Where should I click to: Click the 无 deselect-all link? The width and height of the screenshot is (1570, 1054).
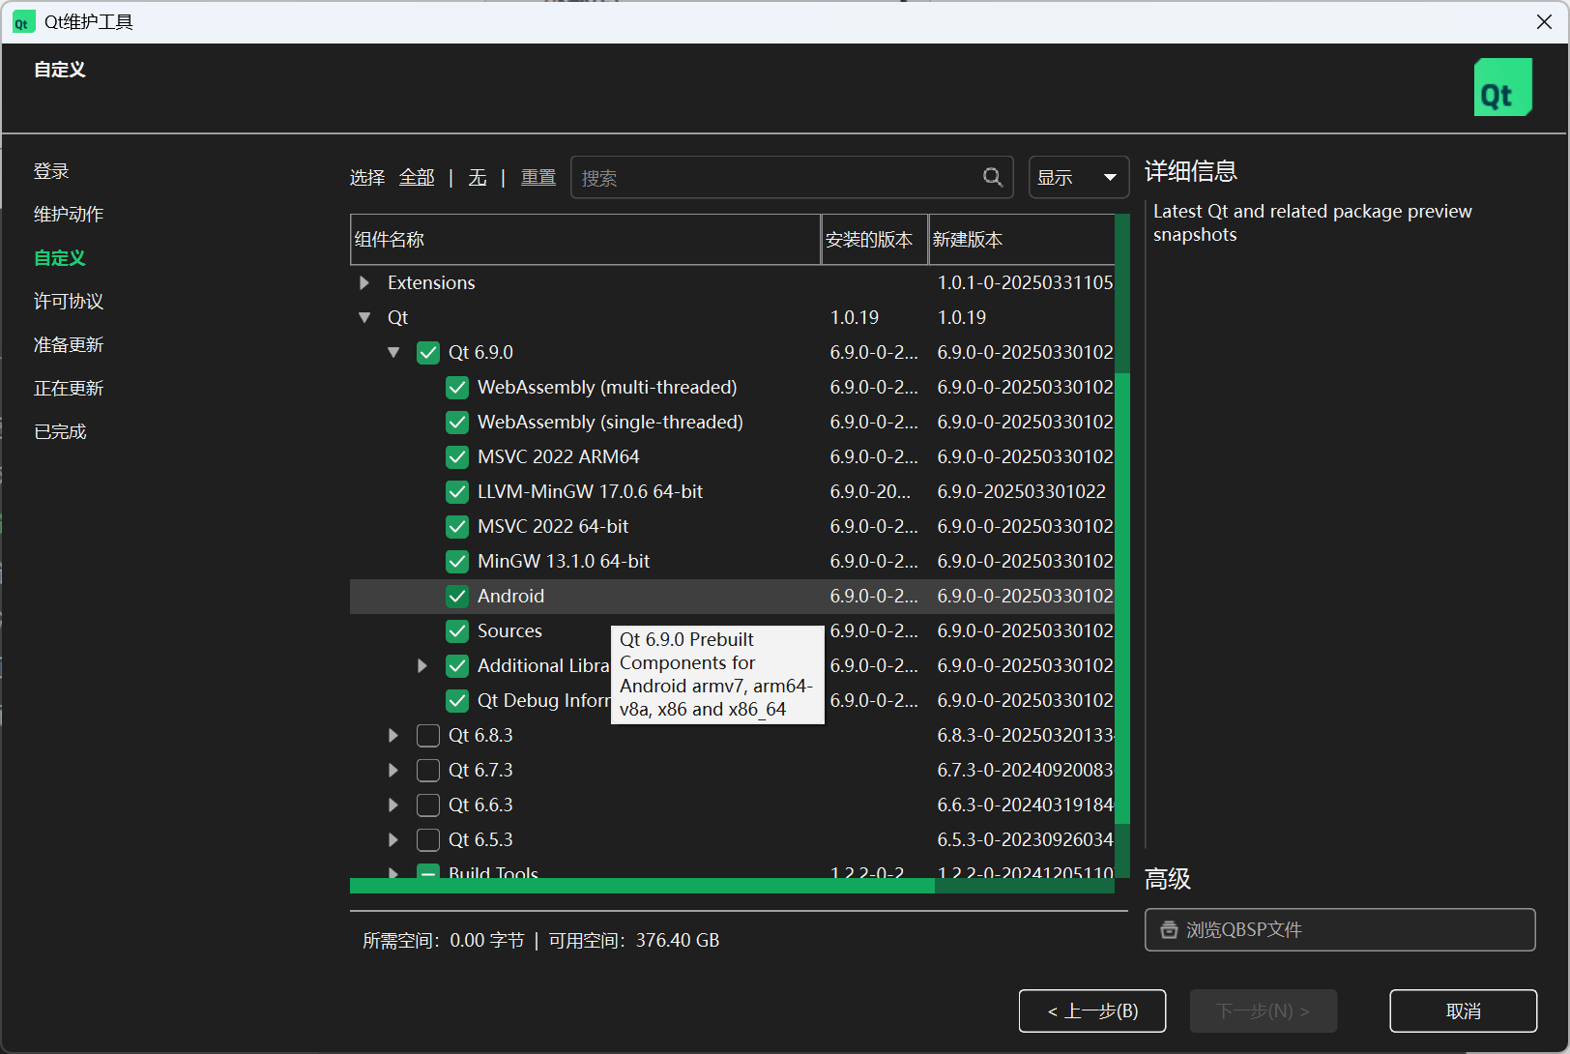point(478,177)
